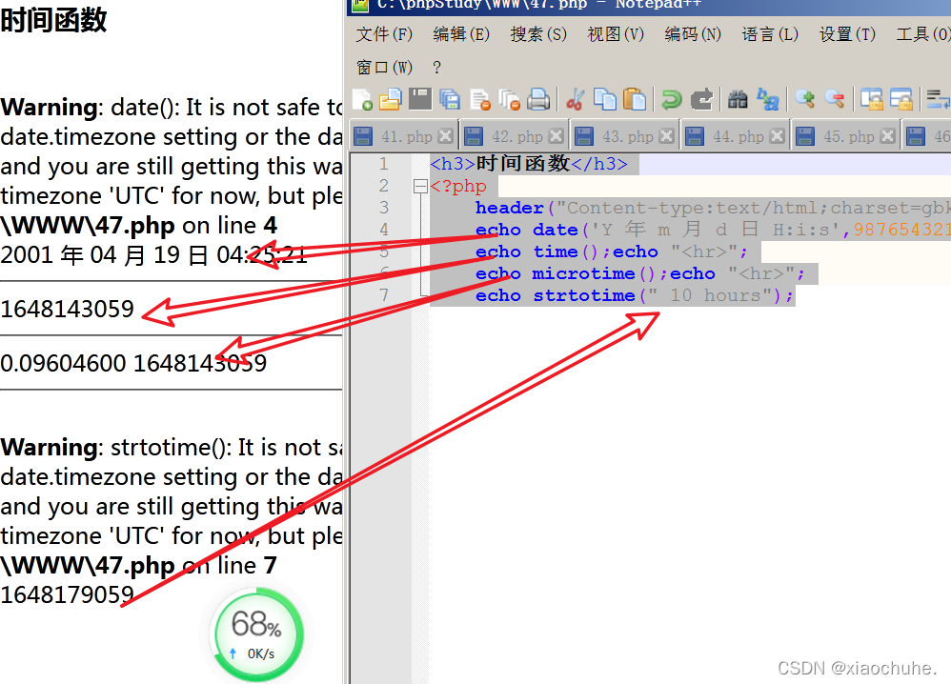Click the strtotime function name in code

pos(583,295)
